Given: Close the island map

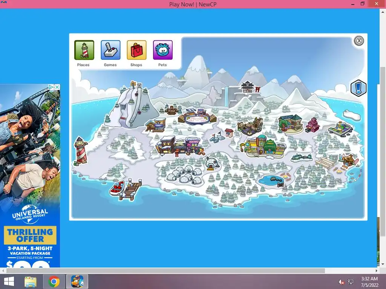Looking at the screenshot, I should coord(359,41).
